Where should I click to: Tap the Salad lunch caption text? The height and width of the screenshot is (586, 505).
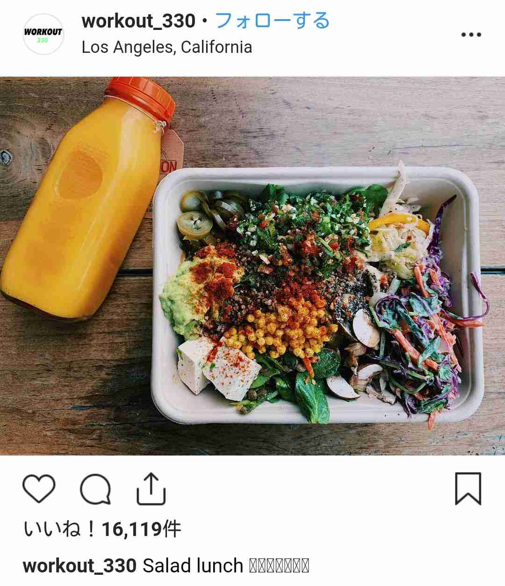point(193,565)
